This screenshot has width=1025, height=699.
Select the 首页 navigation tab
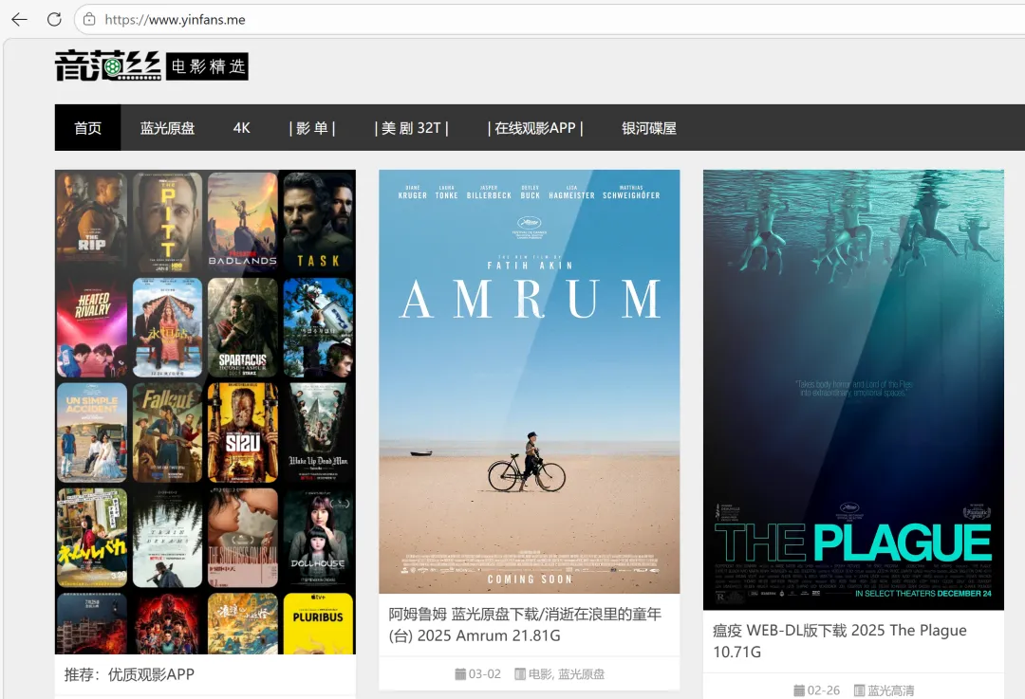[x=87, y=127]
